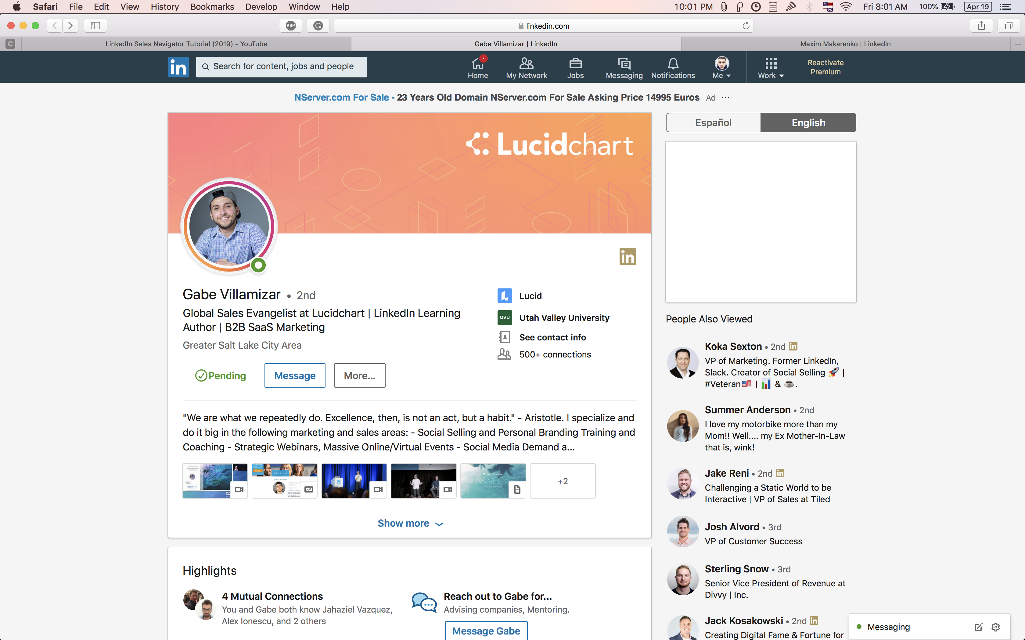Click the LinkedIn logo icon
1025x640 pixels.
click(178, 67)
